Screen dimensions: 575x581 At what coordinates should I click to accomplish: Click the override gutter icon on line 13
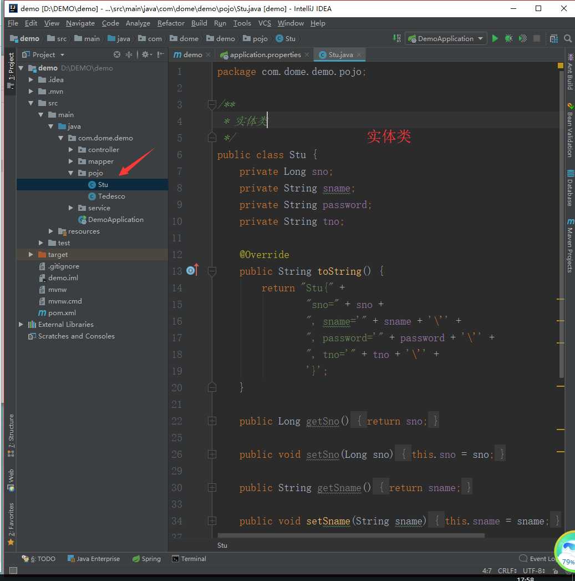pyautogui.click(x=192, y=270)
